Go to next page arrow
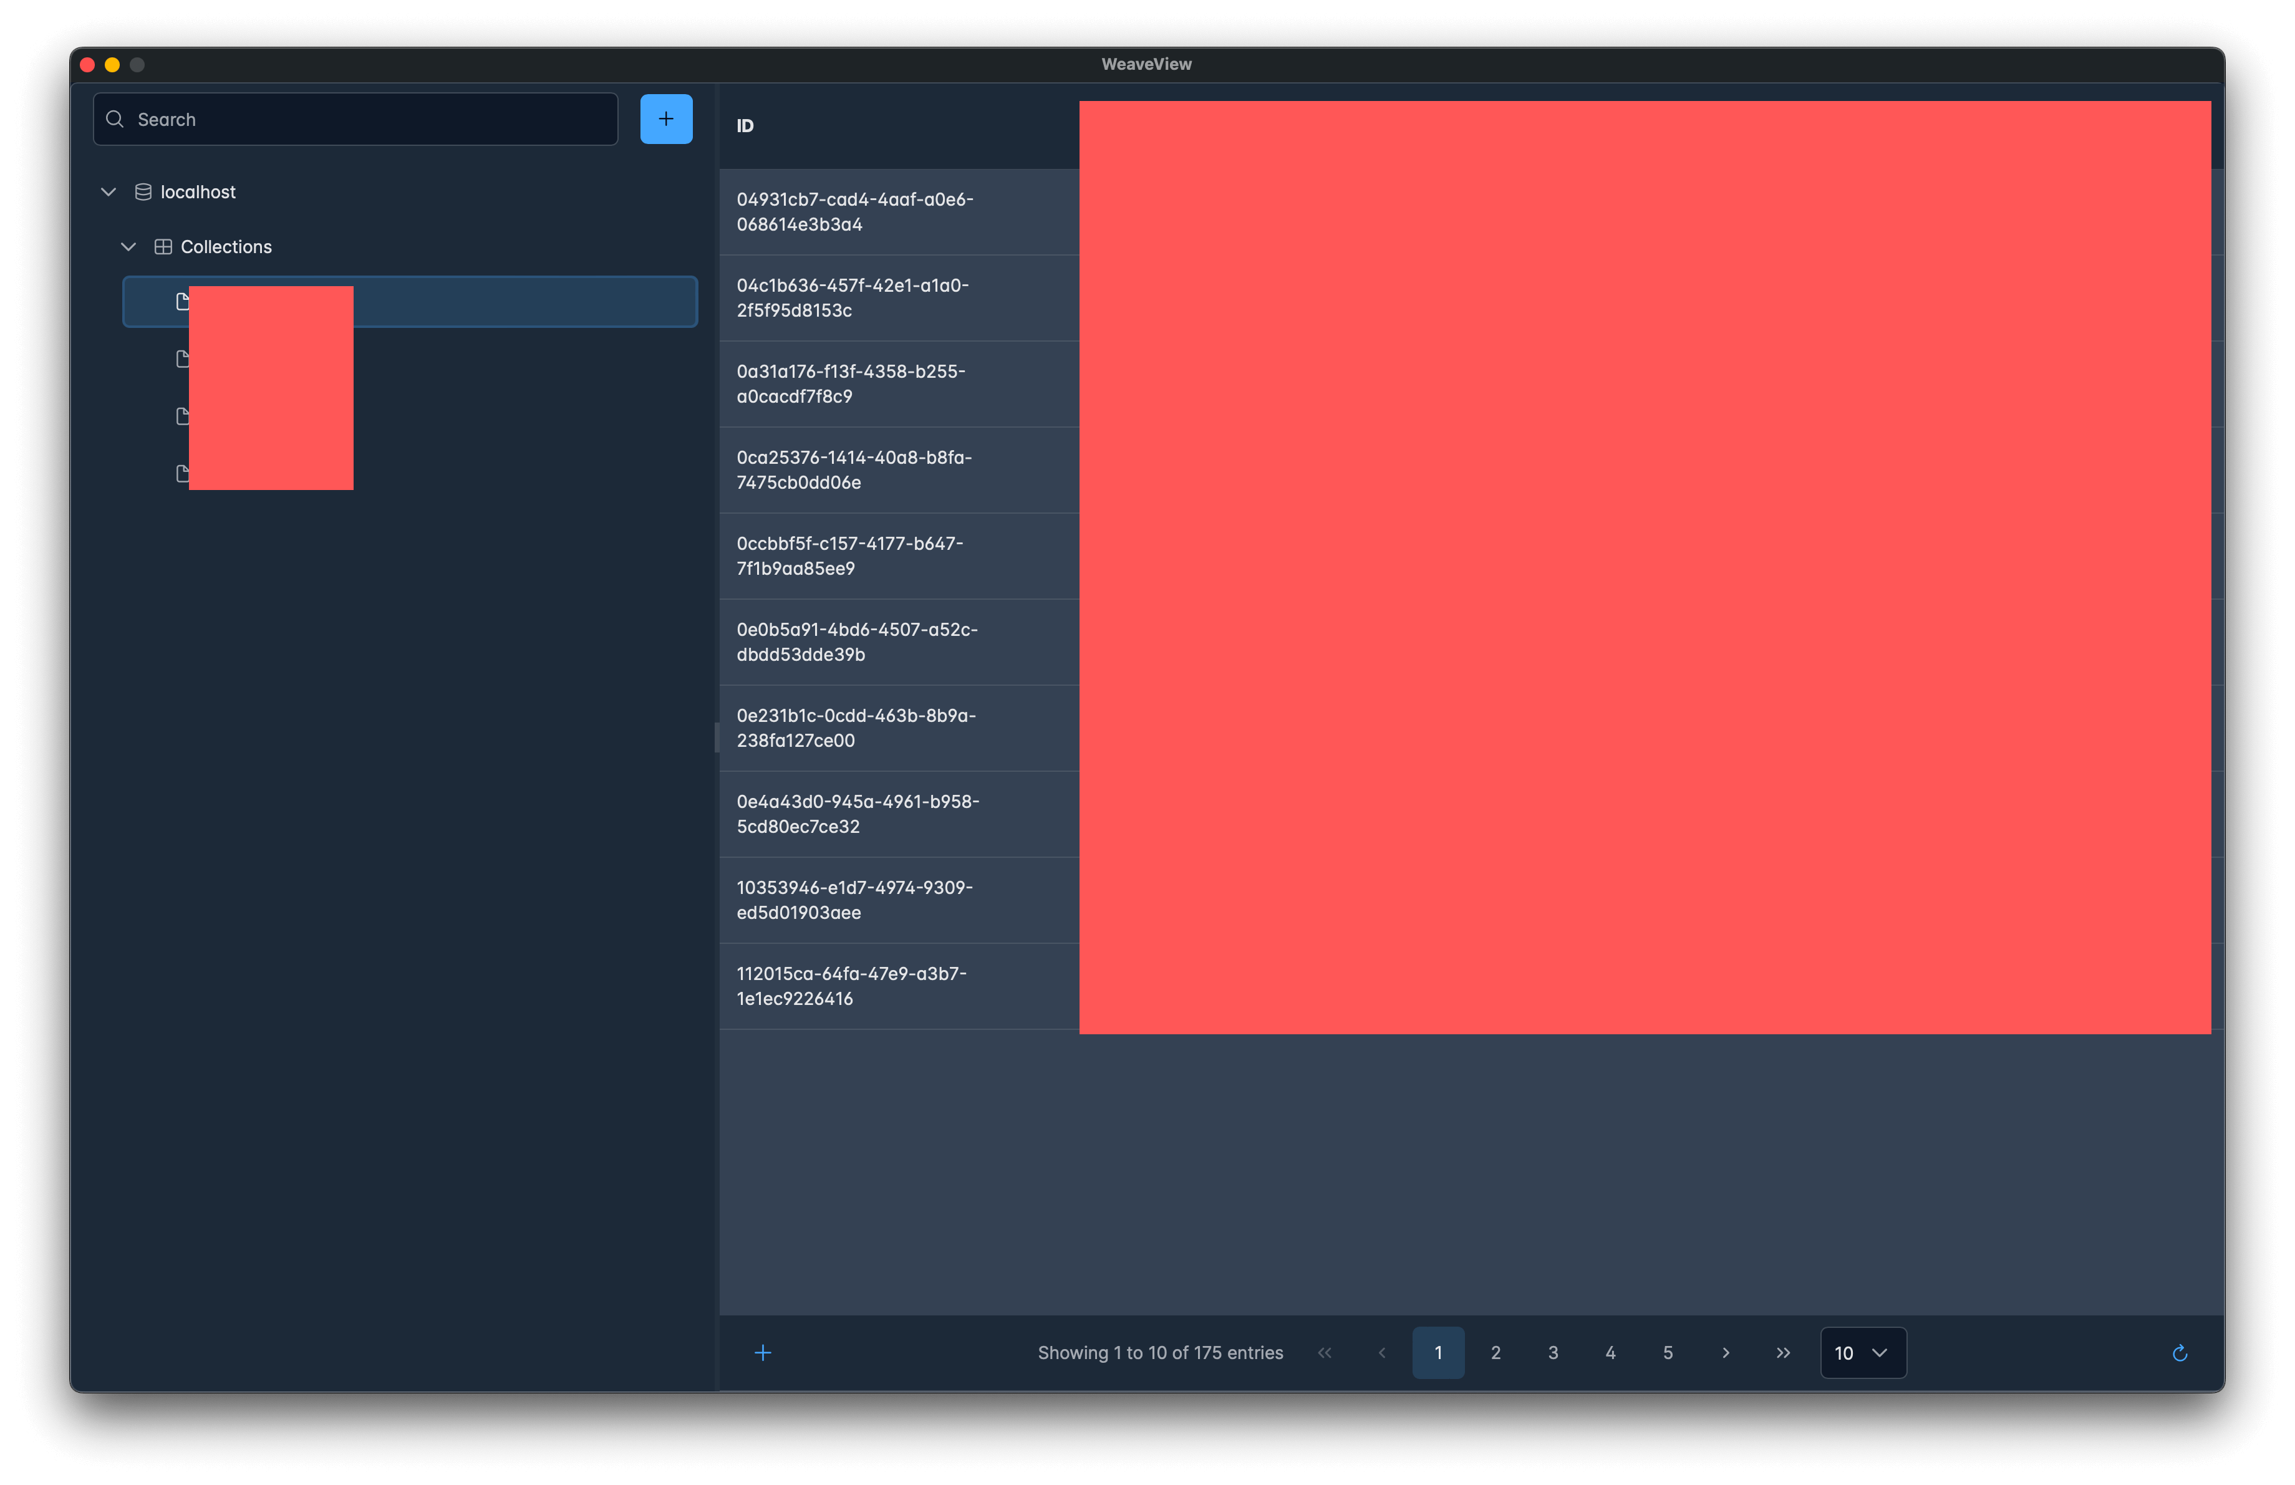Viewport: 2295px width, 1485px height. [1725, 1353]
